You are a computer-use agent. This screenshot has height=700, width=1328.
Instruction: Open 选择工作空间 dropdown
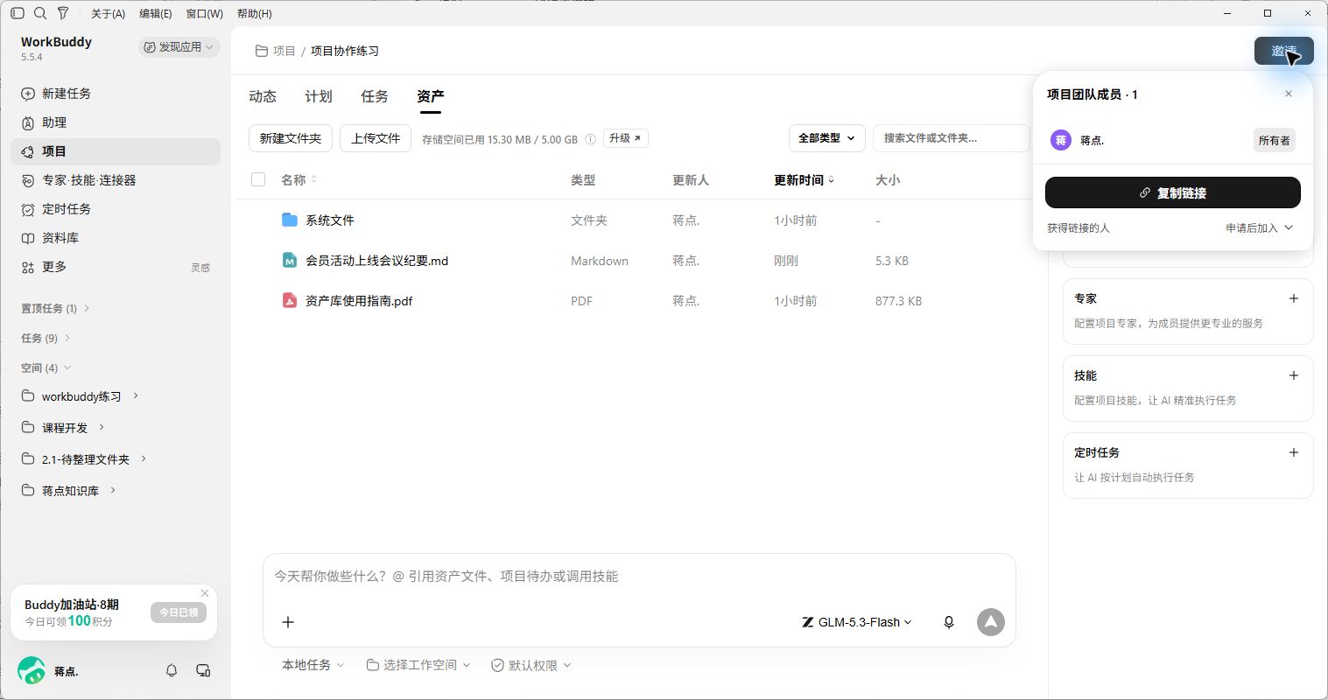418,665
